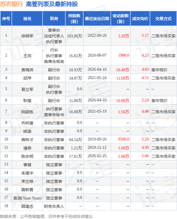Click the date 2026-08-07
177x219 pixels.
97,55
